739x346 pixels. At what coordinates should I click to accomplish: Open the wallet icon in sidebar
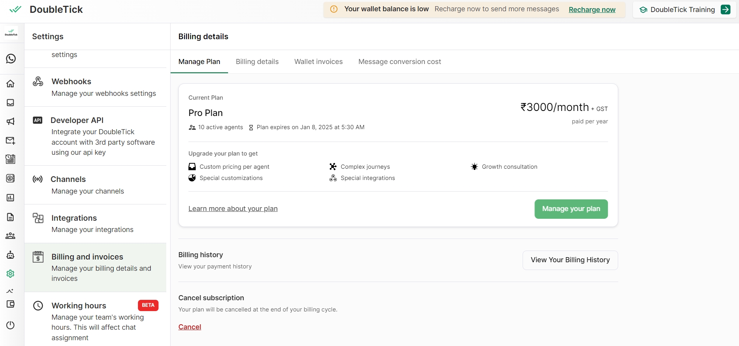(x=10, y=304)
